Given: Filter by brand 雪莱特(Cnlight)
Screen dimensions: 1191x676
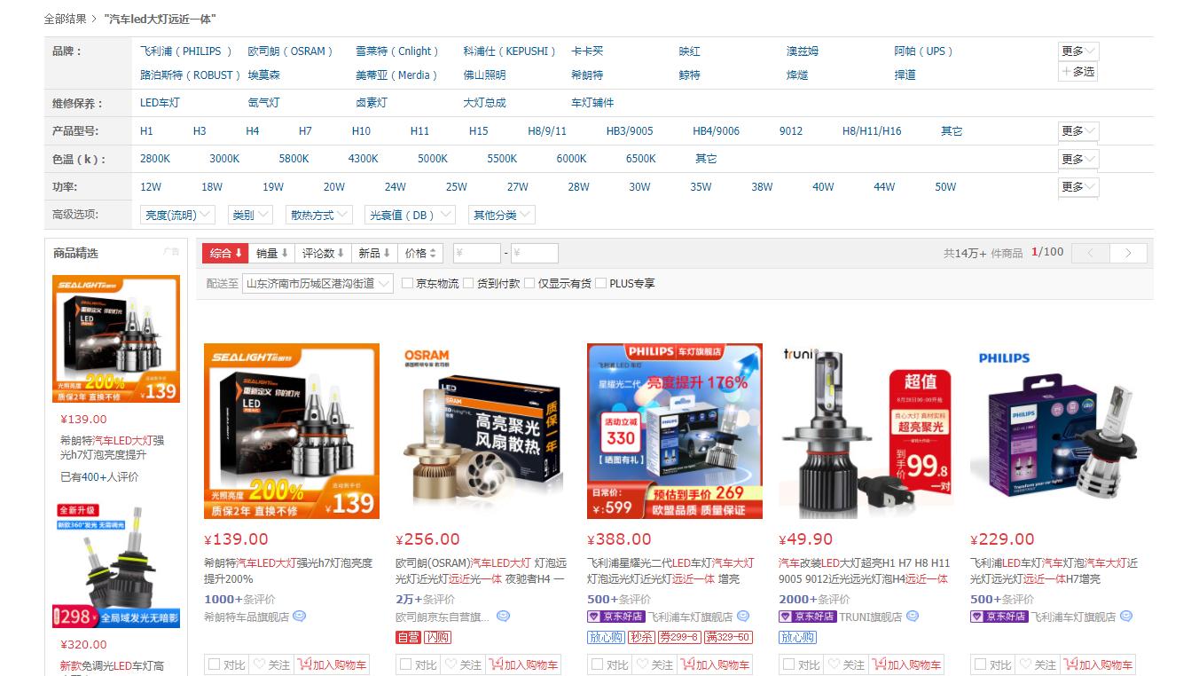Looking at the screenshot, I should [397, 51].
